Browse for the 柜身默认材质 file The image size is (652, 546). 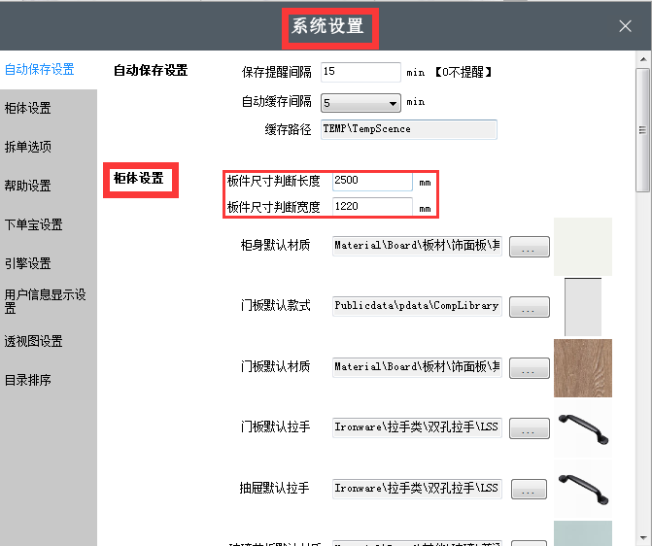(x=529, y=248)
